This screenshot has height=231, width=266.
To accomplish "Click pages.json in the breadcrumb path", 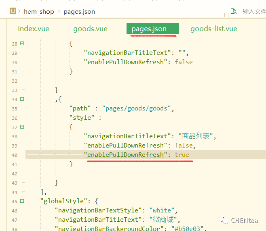I will pos(79,11).
